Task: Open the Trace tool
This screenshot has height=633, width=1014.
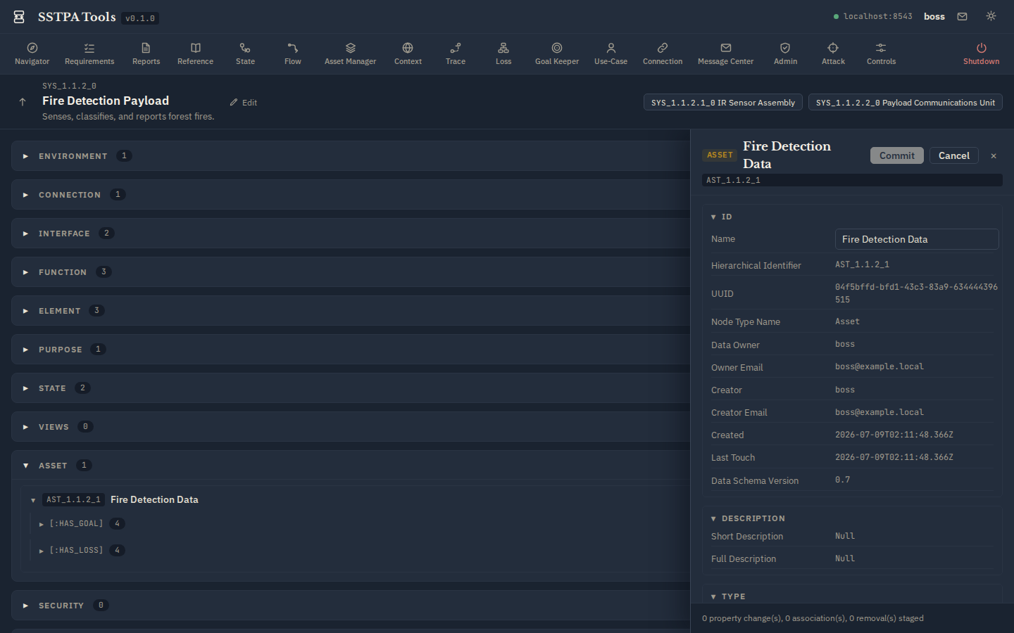Action: (x=456, y=53)
